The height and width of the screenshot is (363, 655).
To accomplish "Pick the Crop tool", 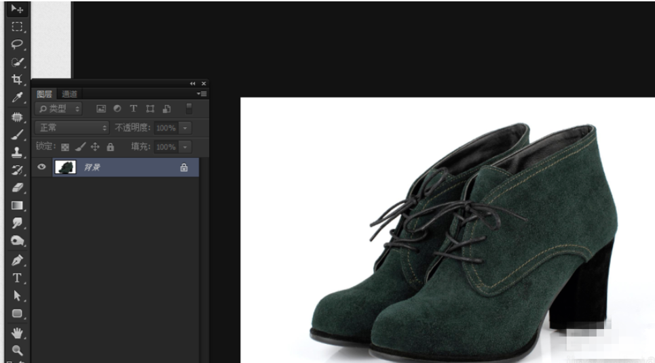I will tap(17, 79).
